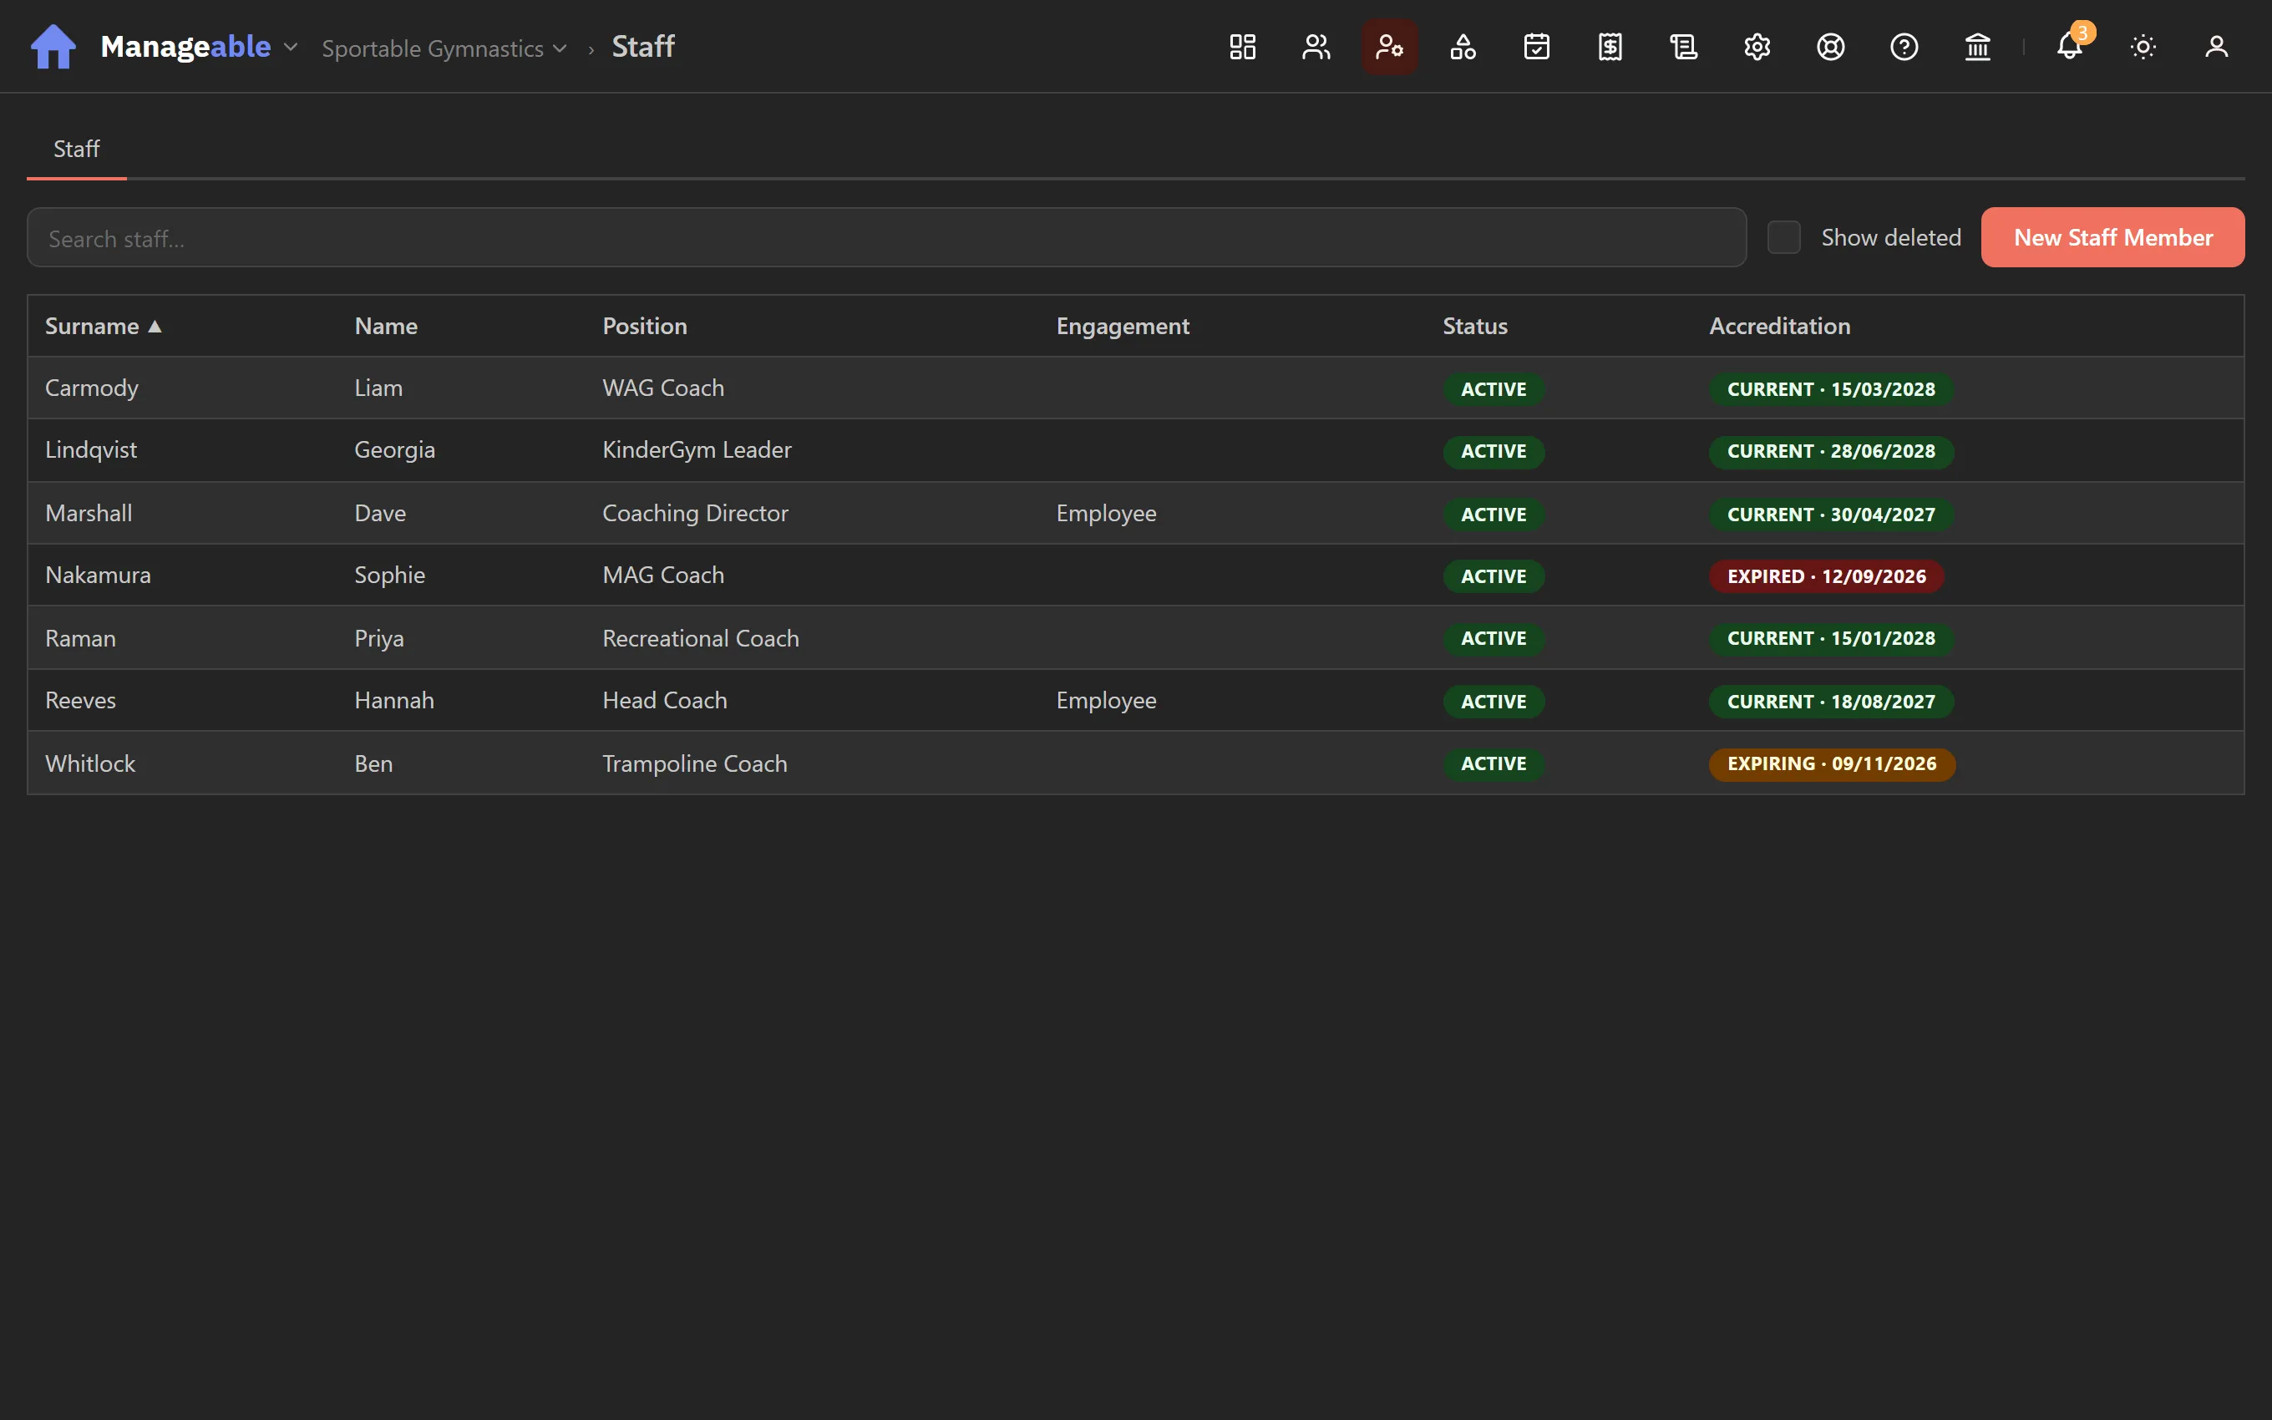Click the ACTIVE badge in Nakamura row
2272x1420 pixels.
click(1493, 576)
